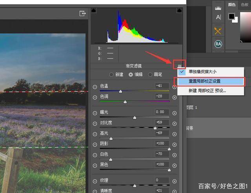This screenshot has height=193, width=251.
Task: Toggle shadow clipping warning in histogram
Action: [94, 11]
